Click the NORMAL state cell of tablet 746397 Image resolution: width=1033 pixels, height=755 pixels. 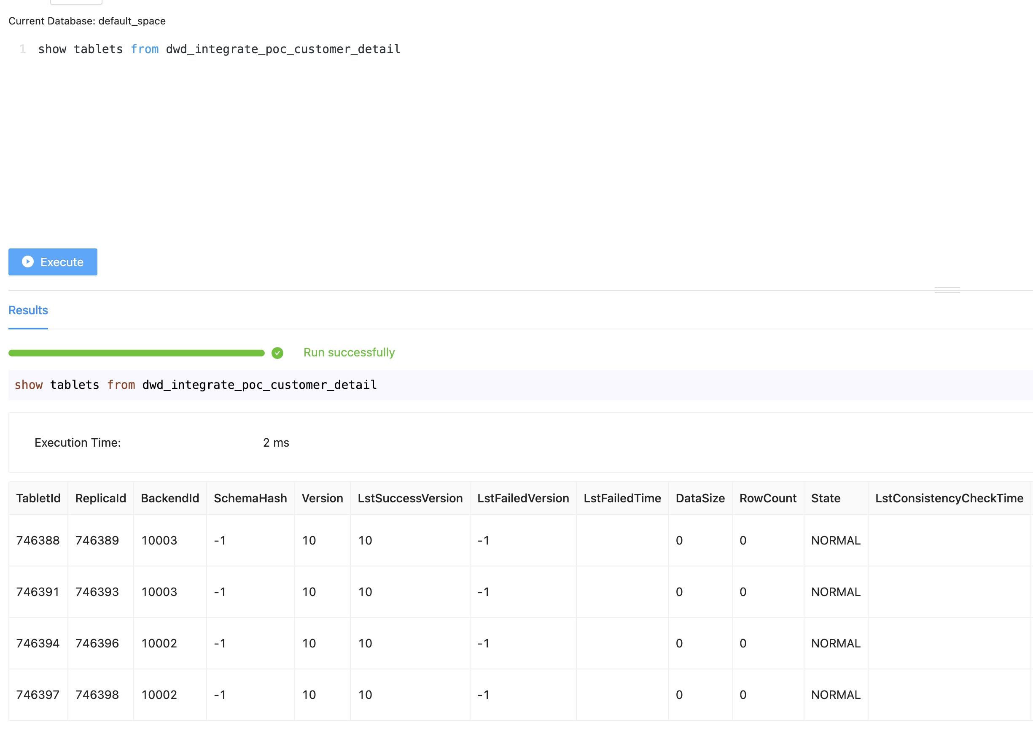836,695
